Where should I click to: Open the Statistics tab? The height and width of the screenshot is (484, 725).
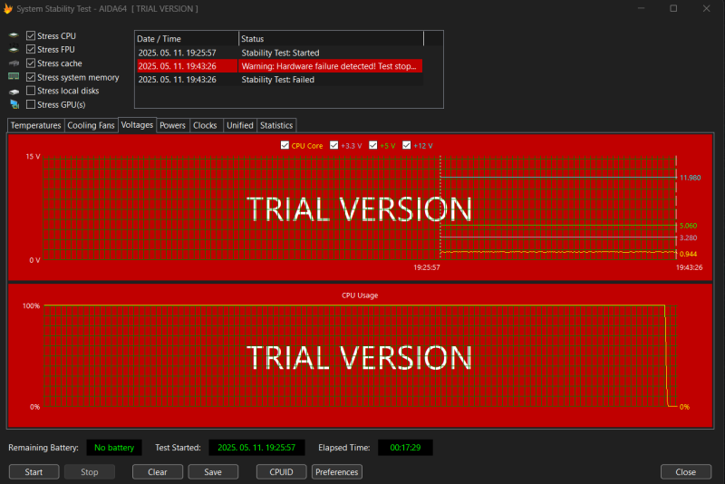[276, 125]
